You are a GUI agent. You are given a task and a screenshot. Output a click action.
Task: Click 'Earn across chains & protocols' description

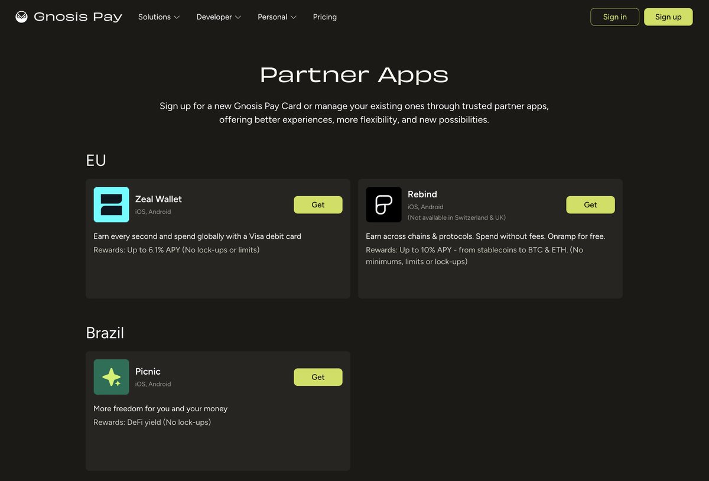point(486,236)
